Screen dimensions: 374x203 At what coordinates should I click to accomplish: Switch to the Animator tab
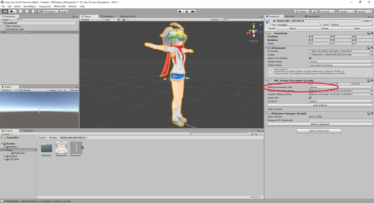[107, 16]
